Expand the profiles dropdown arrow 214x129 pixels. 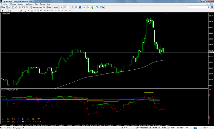pos(9,8)
